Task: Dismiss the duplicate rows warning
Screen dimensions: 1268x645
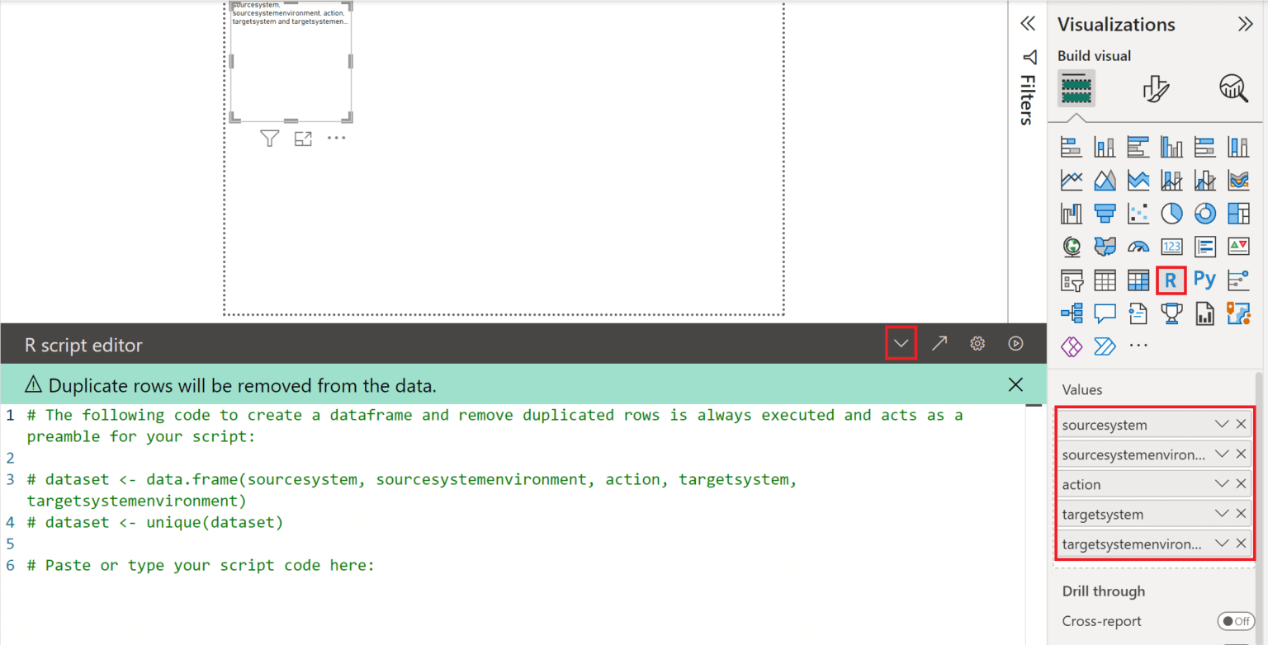Action: click(1015, 384)
